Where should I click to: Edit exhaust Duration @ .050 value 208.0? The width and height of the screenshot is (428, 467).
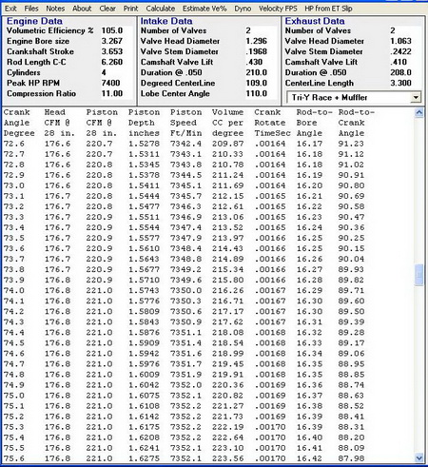click(x=405, y=72)
